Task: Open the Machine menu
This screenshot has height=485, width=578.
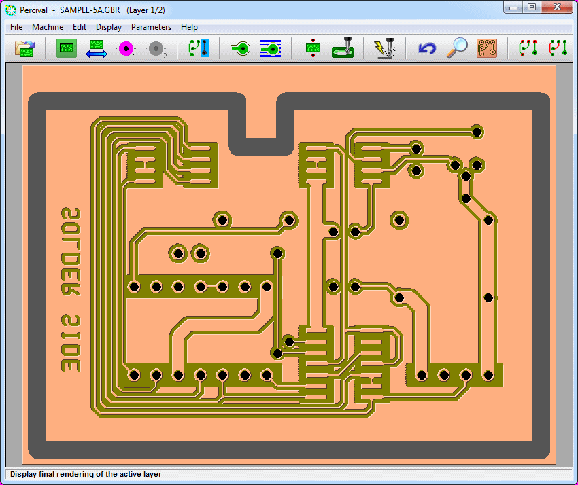Action: [48, 27]
